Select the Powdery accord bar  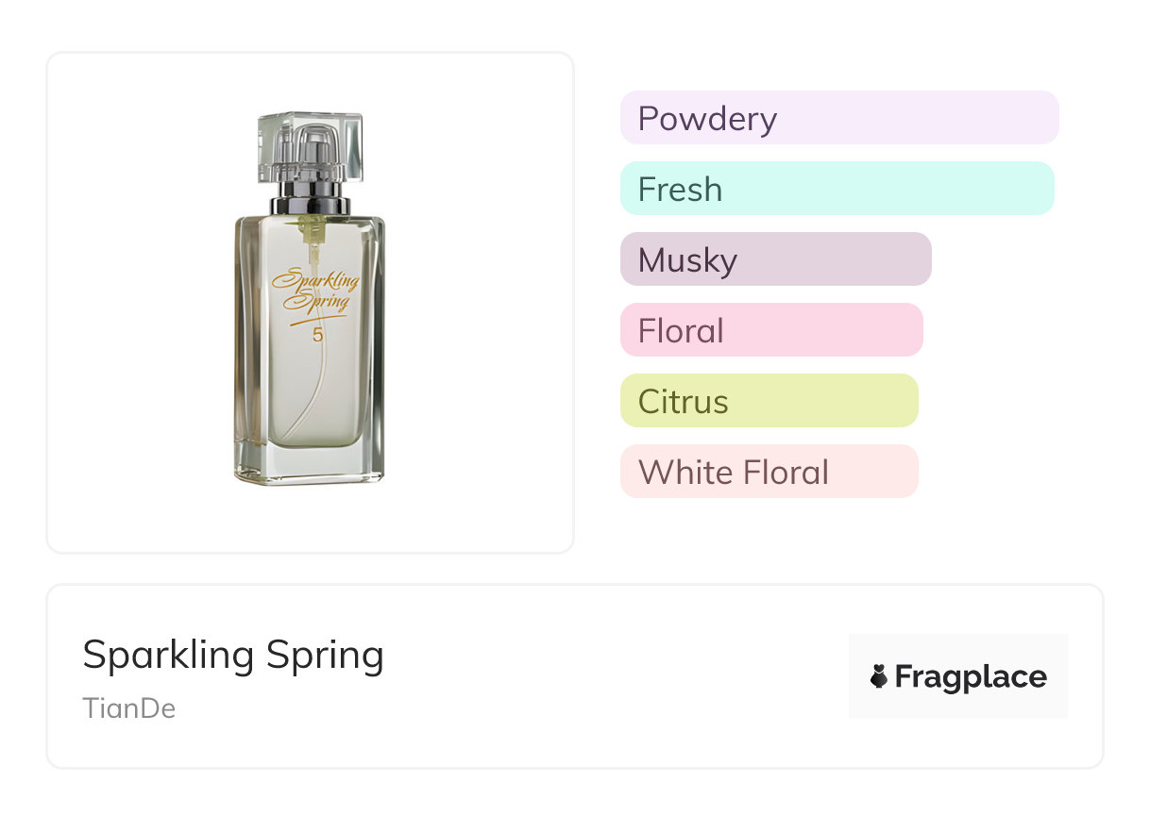(x=838, y=118)
